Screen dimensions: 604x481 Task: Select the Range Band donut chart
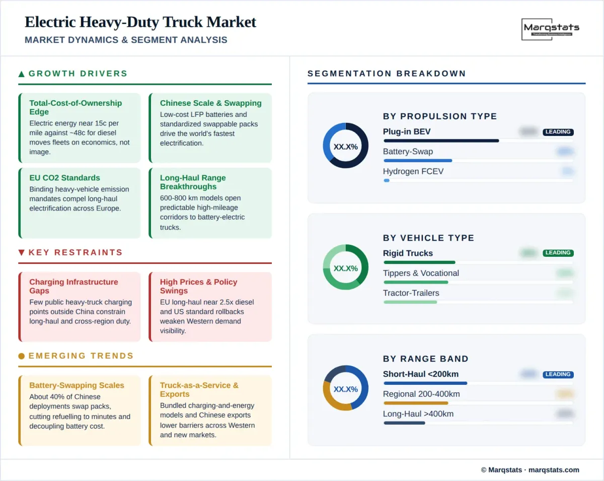tap(346, 388)
